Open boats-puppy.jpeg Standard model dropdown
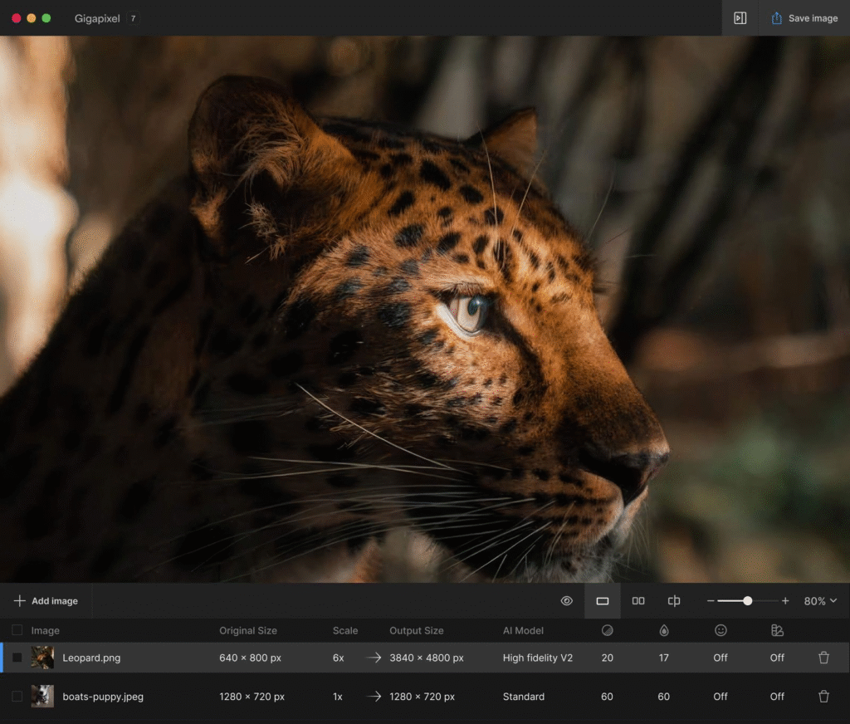This screenshot has height=724, width=850. tap(523, 697)
